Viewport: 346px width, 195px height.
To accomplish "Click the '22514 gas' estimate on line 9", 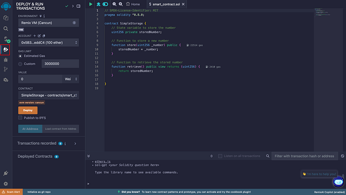I will [x=195, y=45].
